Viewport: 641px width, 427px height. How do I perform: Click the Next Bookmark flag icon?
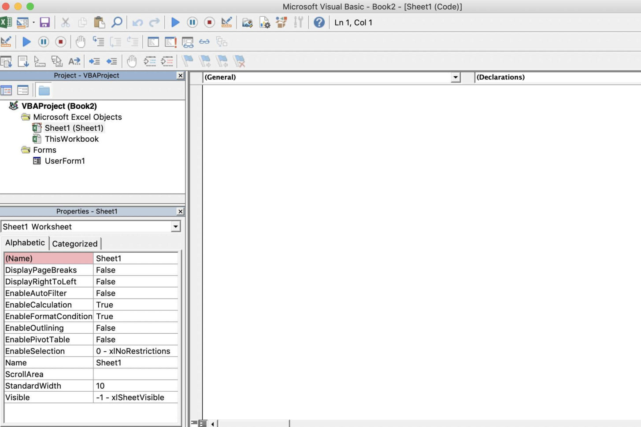tap(205, 61)
